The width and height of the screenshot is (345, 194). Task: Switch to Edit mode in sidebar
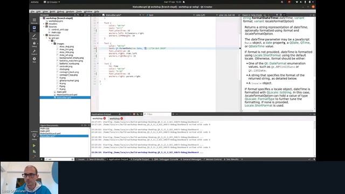(34, 29)
